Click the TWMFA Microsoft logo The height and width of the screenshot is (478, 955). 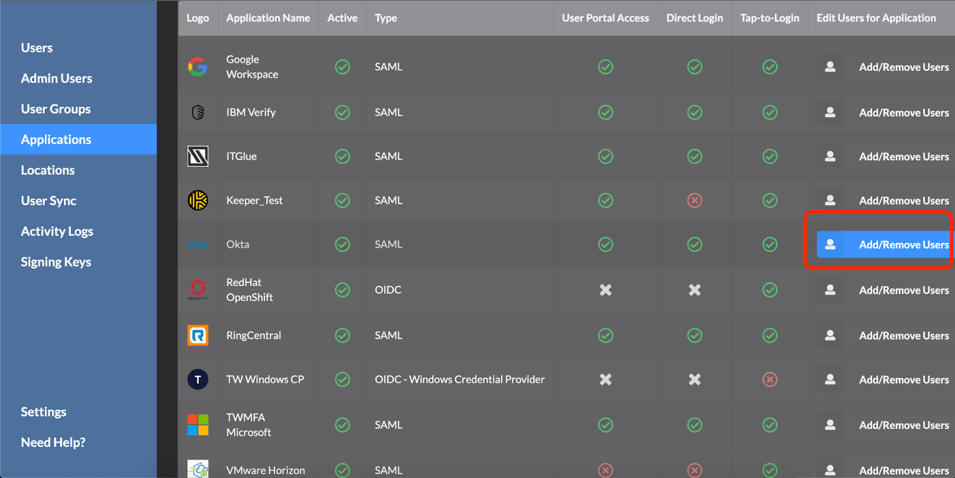pyautogui.click(x=198, y=425)
